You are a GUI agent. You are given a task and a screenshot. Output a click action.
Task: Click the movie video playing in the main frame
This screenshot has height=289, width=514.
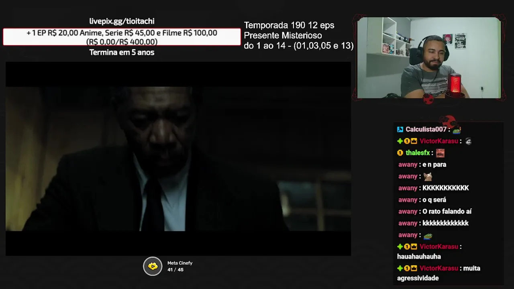click(178, 159)
